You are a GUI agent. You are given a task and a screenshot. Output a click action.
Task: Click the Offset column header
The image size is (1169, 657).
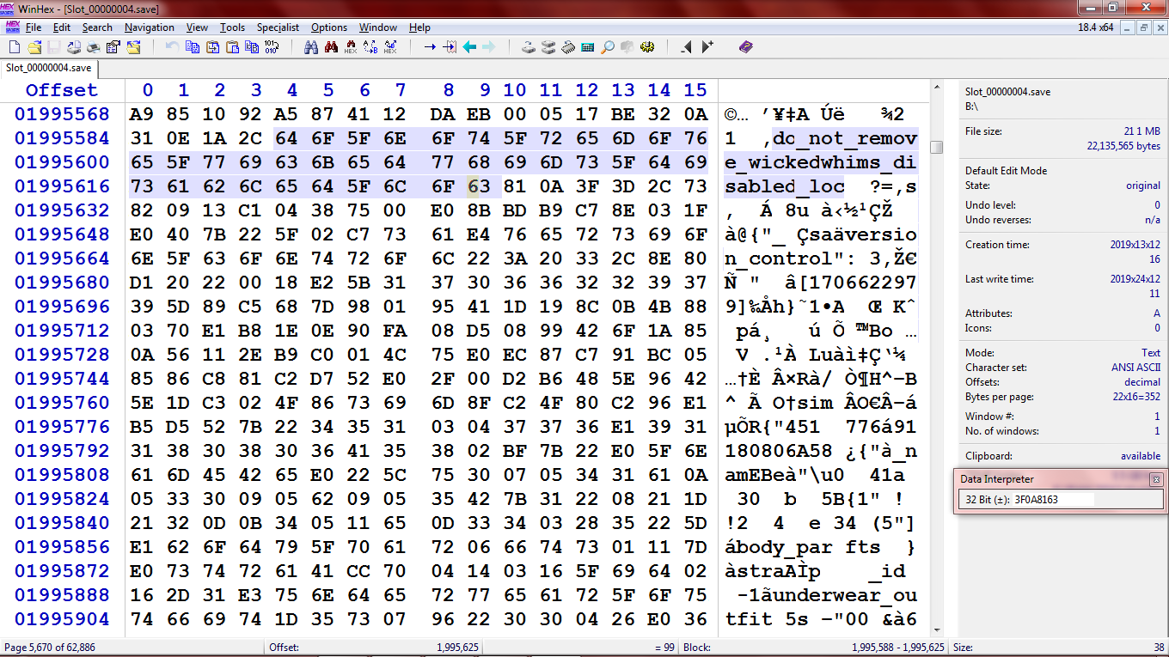62,90
